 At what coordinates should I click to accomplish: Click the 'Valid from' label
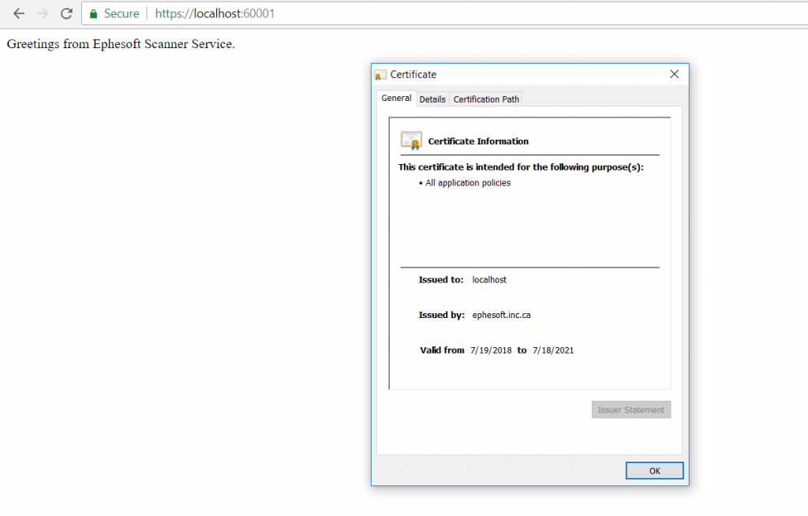[442, 350]
